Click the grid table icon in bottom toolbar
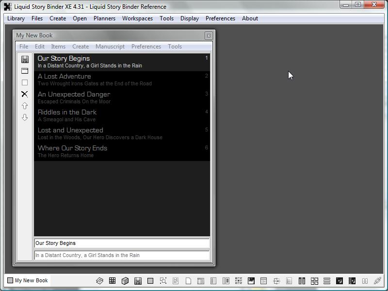 tap(112, 281)
